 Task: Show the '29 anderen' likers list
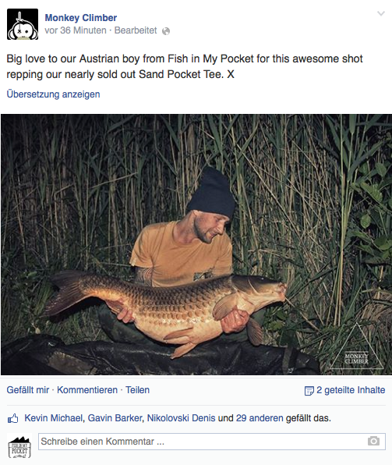[x=260, y=418]
